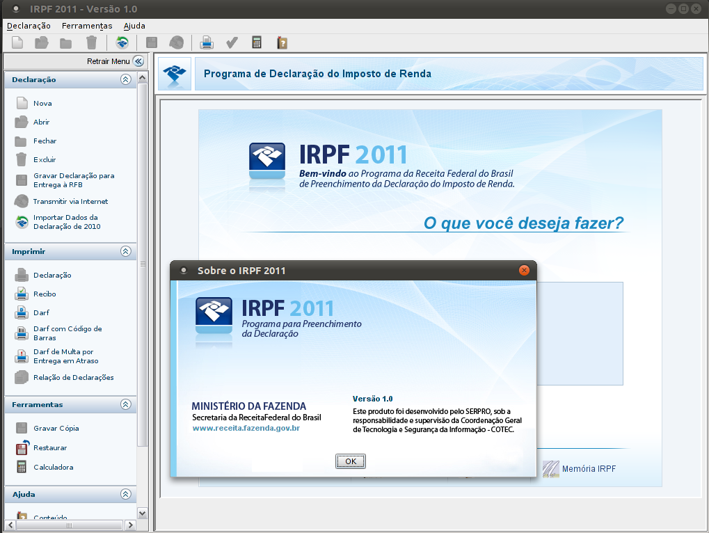Click the sidebar horizontal scrollbar left arrow

pos(10,525)
